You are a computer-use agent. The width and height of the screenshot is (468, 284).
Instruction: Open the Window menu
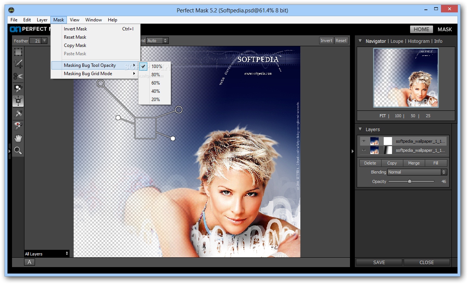pos(94,20)
